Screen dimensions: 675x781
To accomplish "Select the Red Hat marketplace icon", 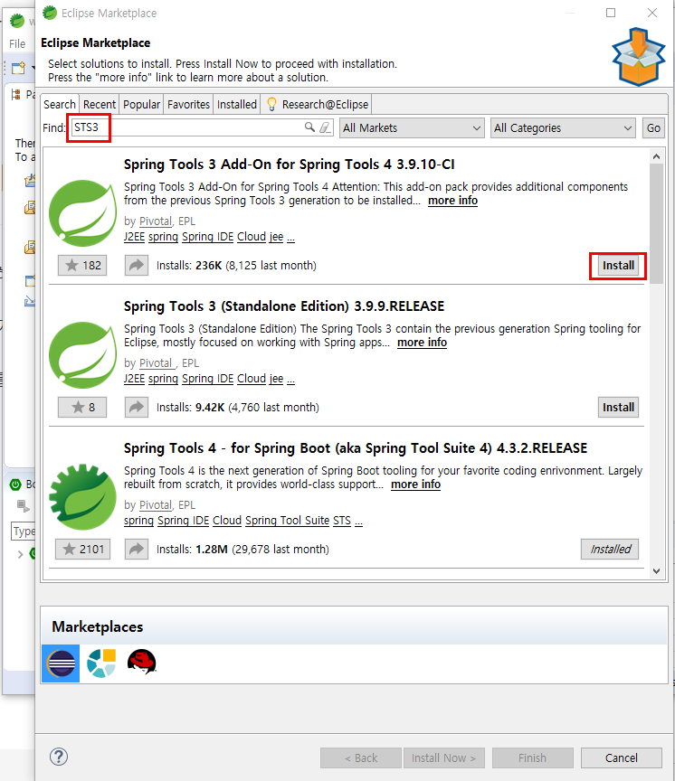I will [142, 662].
